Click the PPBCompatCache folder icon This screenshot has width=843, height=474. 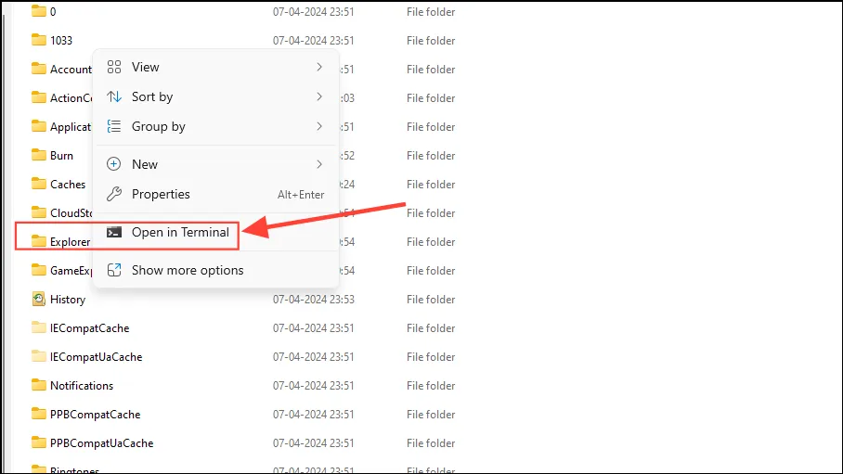(39, 414)
